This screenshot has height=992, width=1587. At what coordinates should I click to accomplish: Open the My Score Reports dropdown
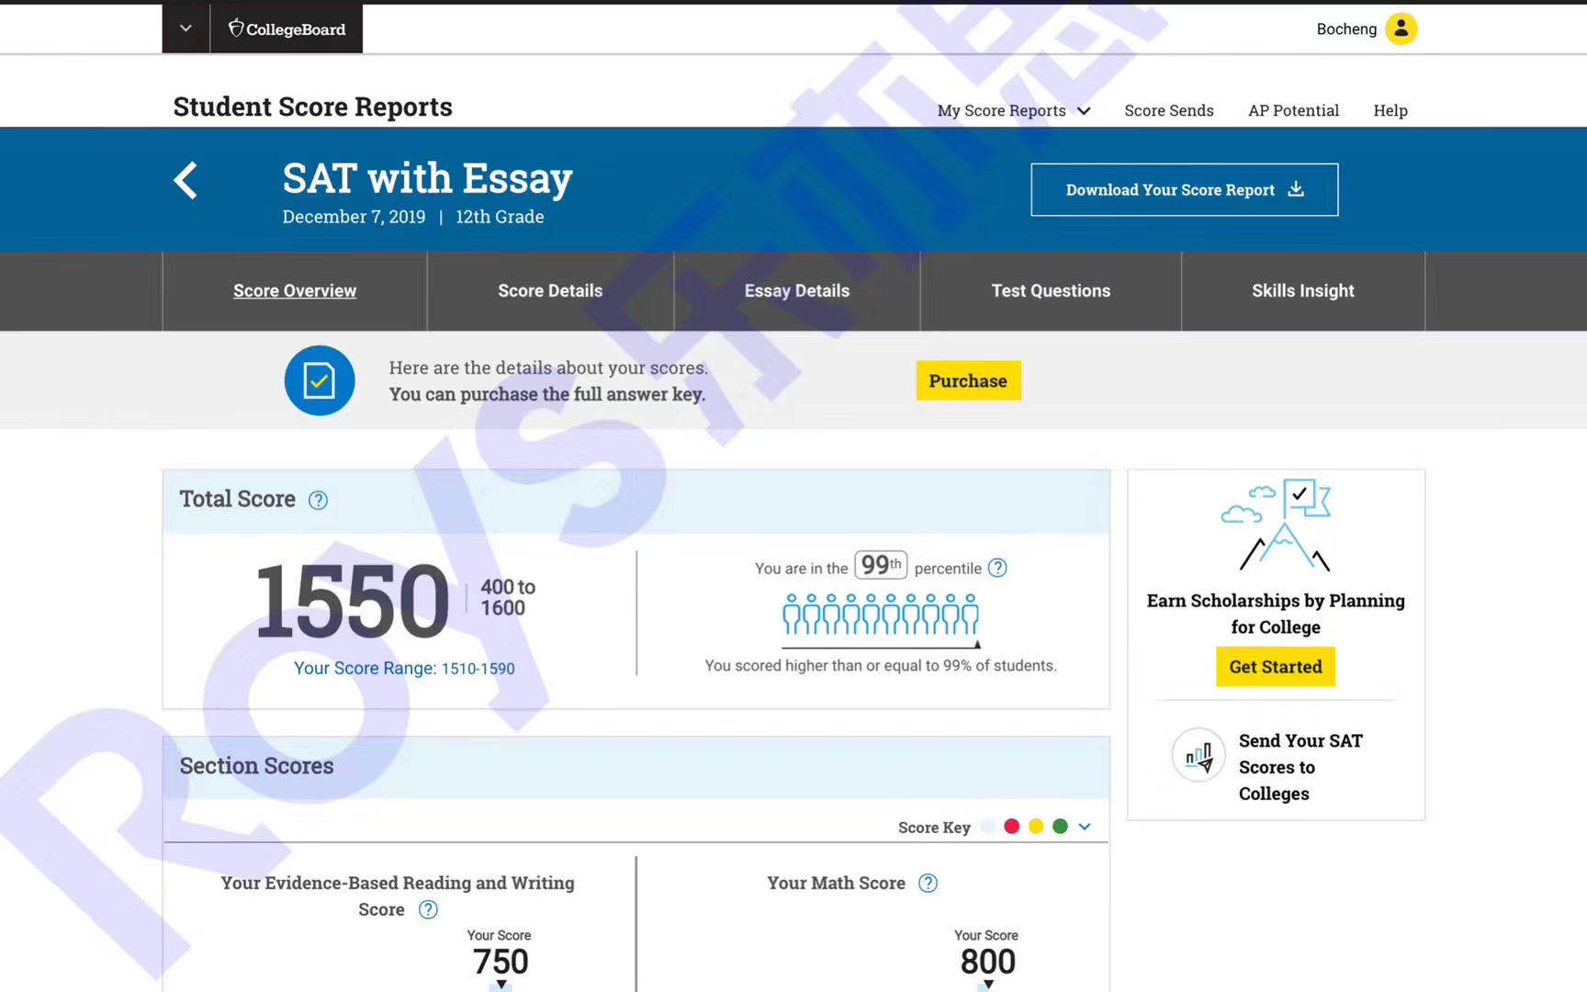1013,110
